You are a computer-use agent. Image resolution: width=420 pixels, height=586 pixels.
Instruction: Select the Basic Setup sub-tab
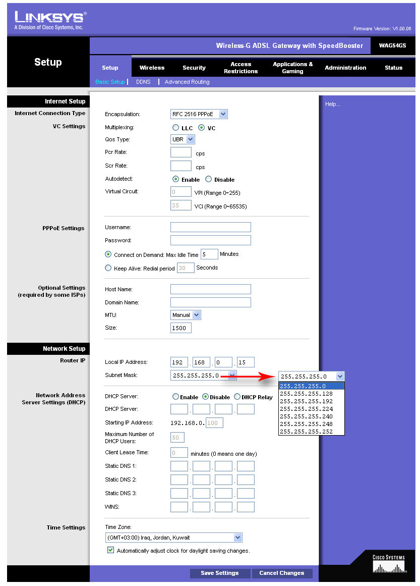click(110, 82)
